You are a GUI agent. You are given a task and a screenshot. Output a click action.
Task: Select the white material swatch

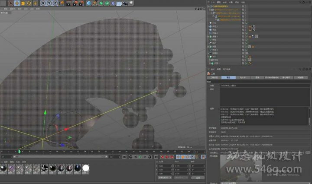tap(86, 168)
